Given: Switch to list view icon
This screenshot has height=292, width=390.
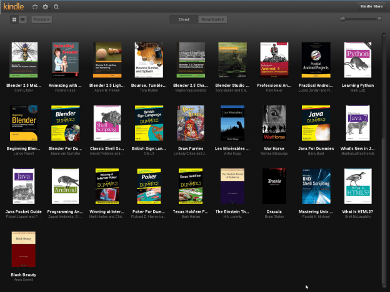Looking at the screenshot, I should pyautogui.click(x=22, y=19).
